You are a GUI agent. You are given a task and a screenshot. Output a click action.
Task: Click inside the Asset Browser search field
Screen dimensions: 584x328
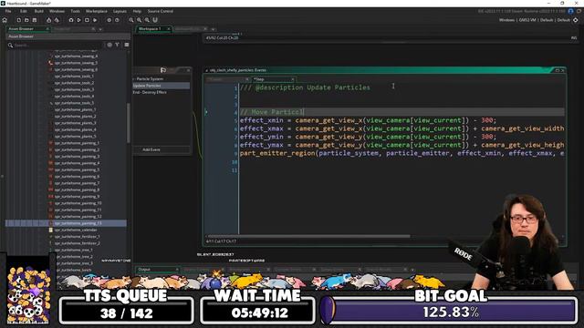click(x=57, y=45)
